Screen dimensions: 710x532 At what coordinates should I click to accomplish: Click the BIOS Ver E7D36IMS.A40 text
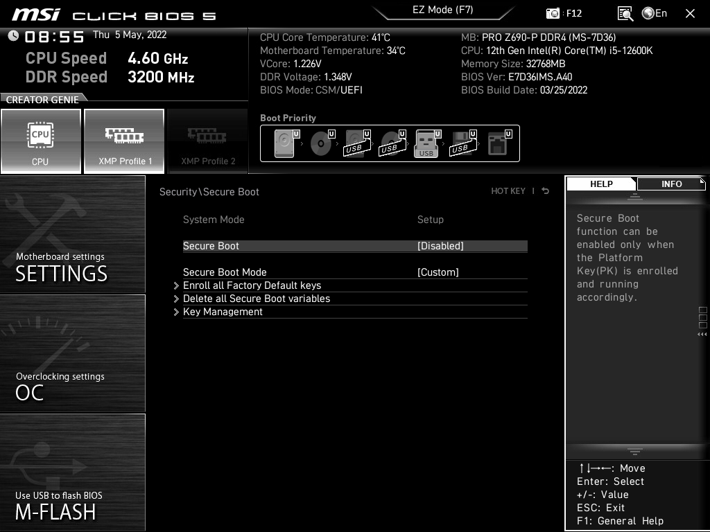coord(517,77)
